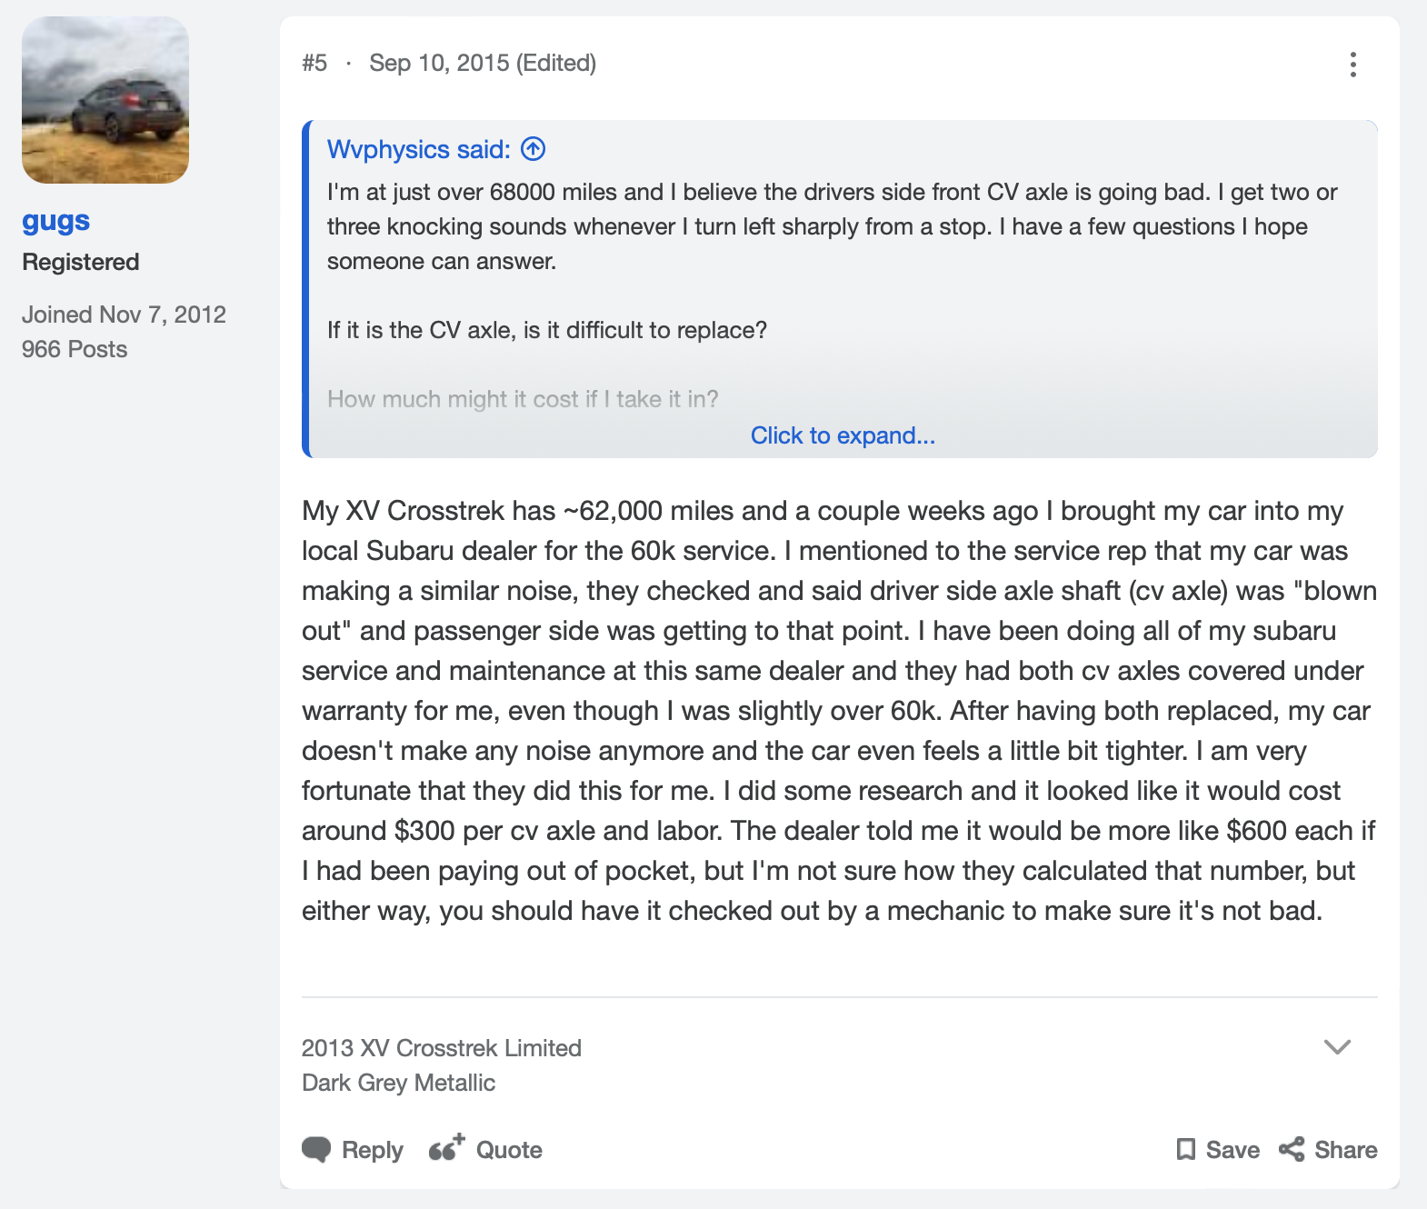Viewport: 1427px width, 1209px height.
Task: Click the Share button label
Action: [x=1346, y=1150]
